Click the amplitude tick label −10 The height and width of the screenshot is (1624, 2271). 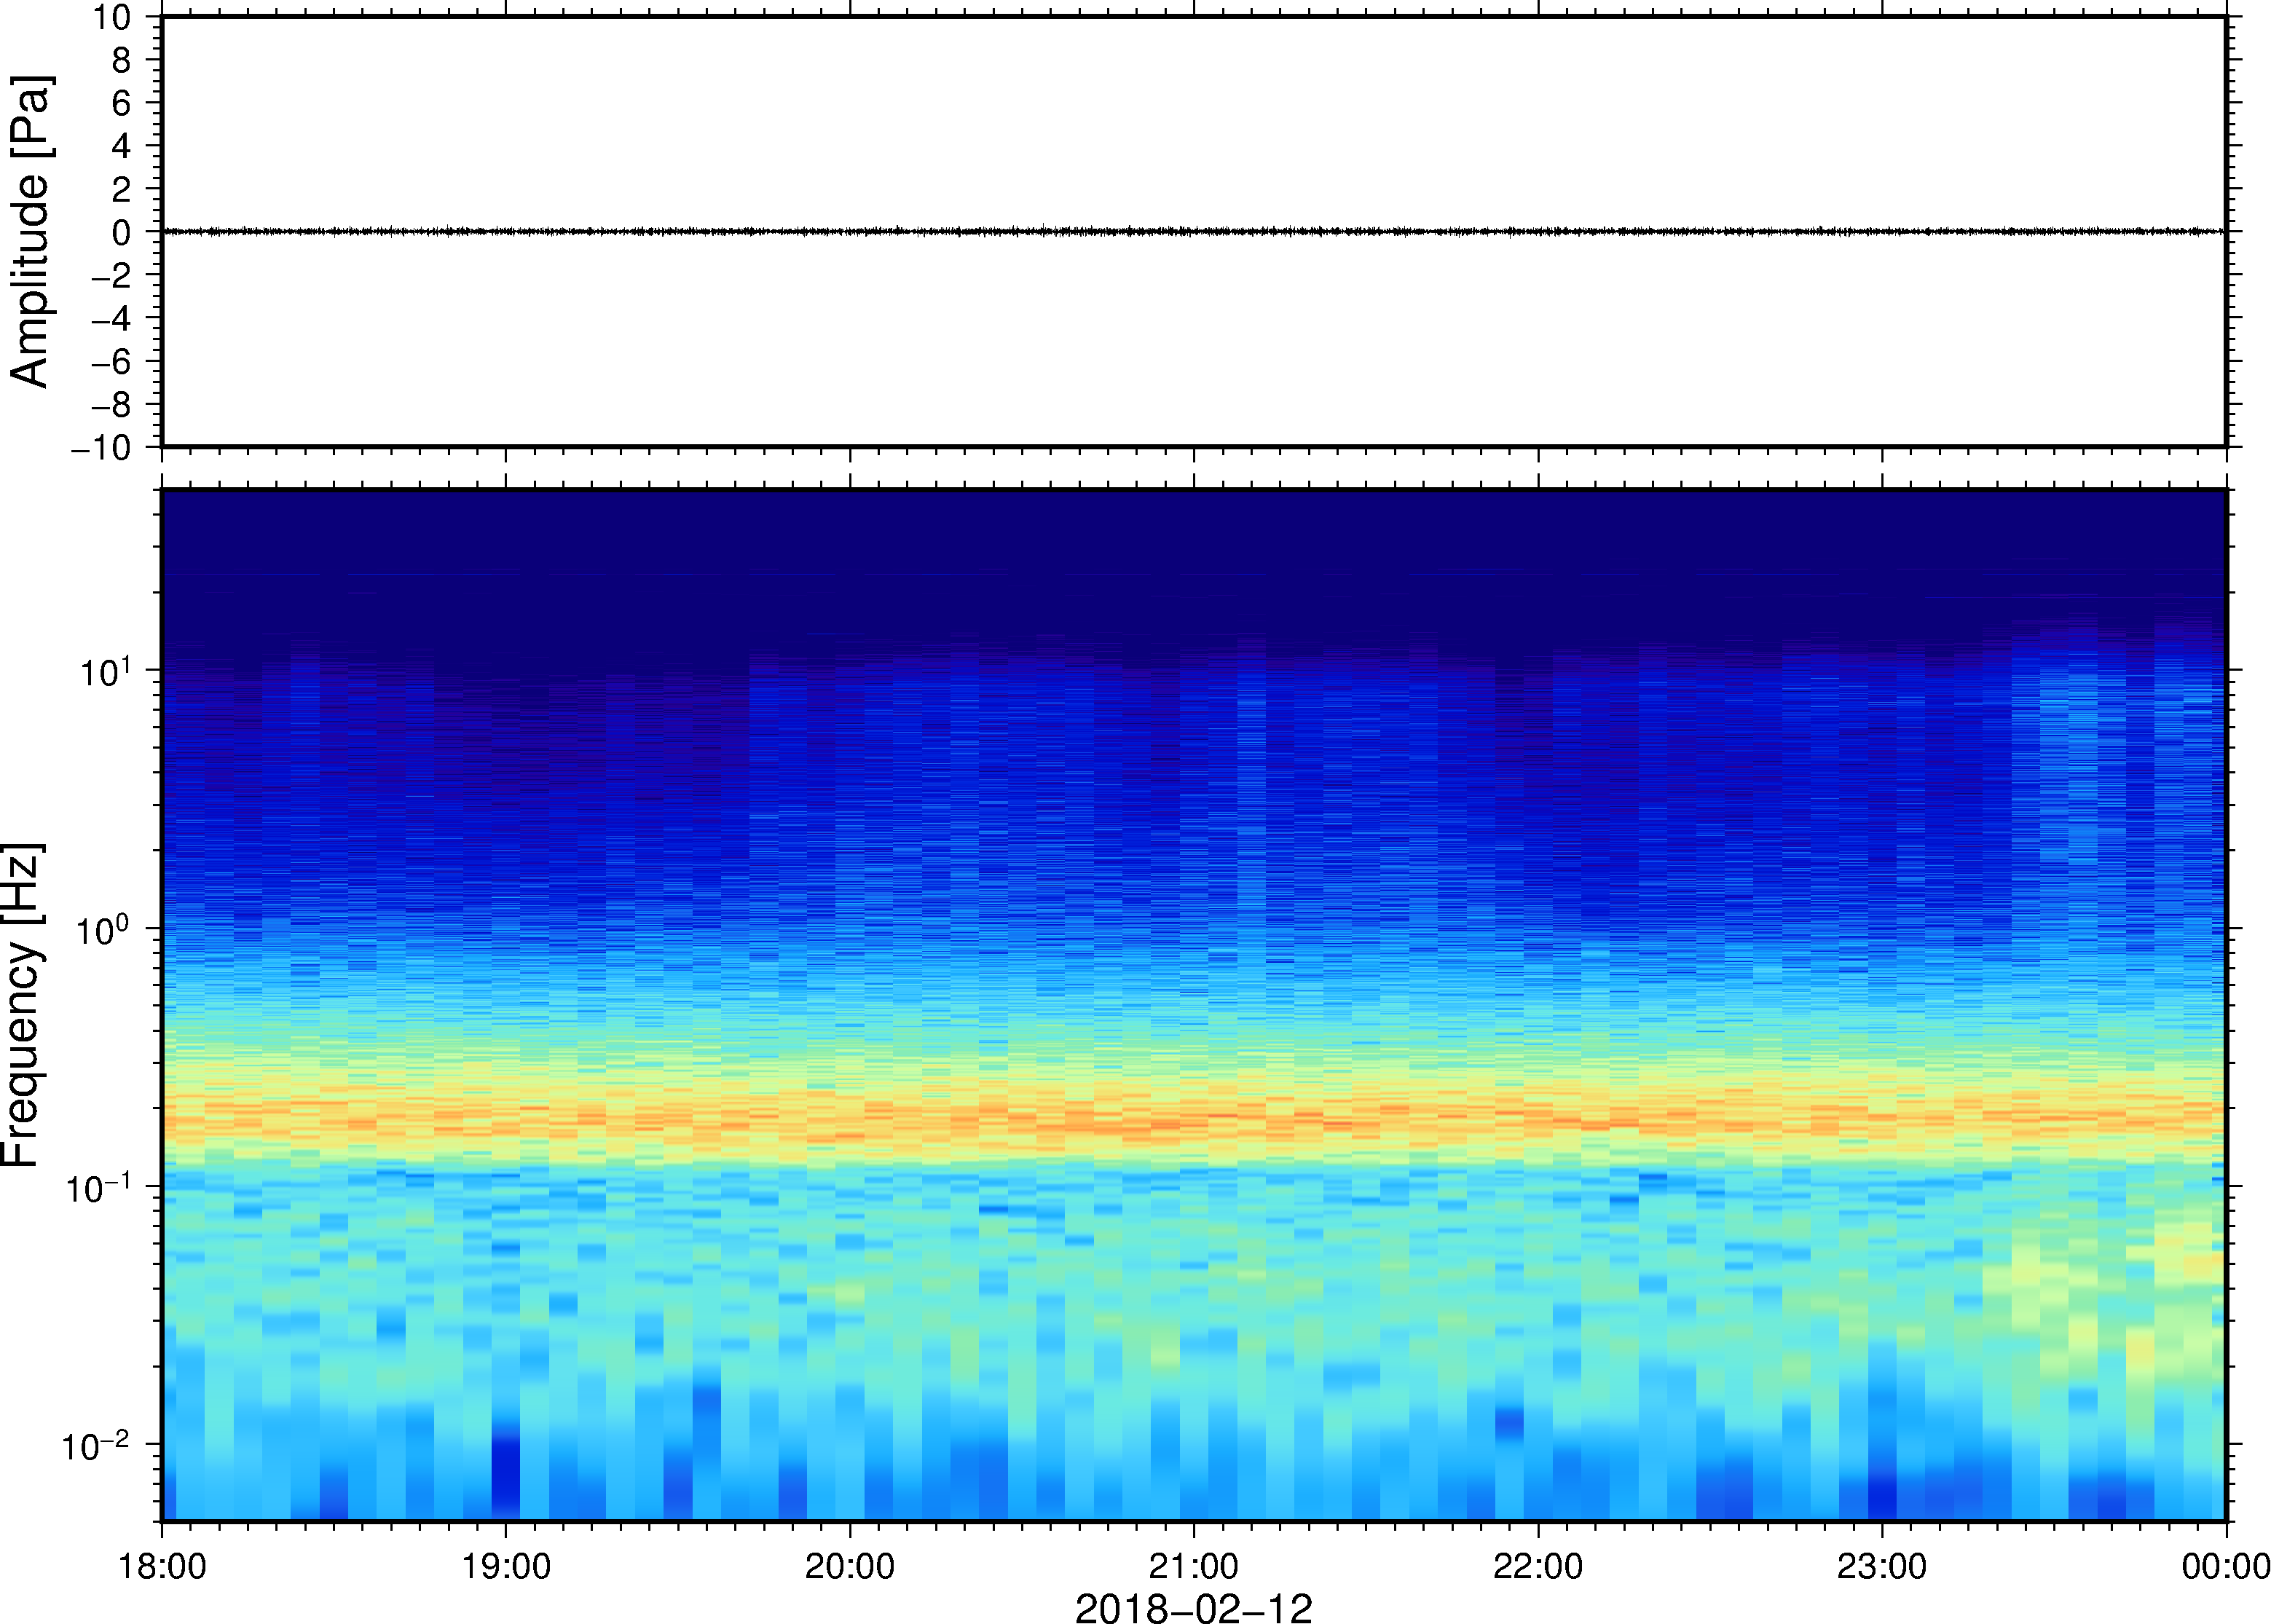(101, 448)
